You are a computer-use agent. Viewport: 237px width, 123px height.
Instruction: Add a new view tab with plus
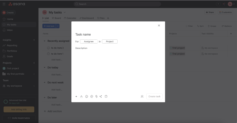click(x=108, y=18)
